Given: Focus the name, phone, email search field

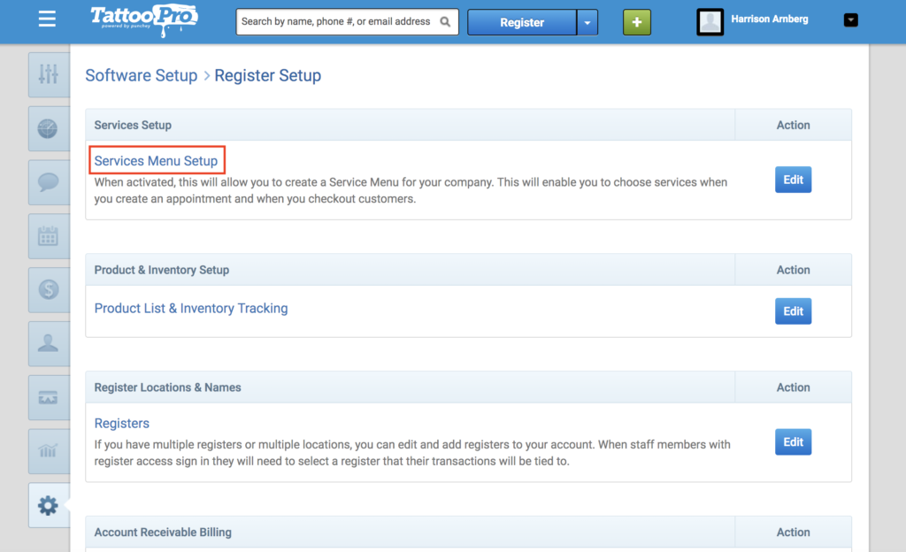Looking at the screenshot, I should pyautogui.click(x=337, y=22).
